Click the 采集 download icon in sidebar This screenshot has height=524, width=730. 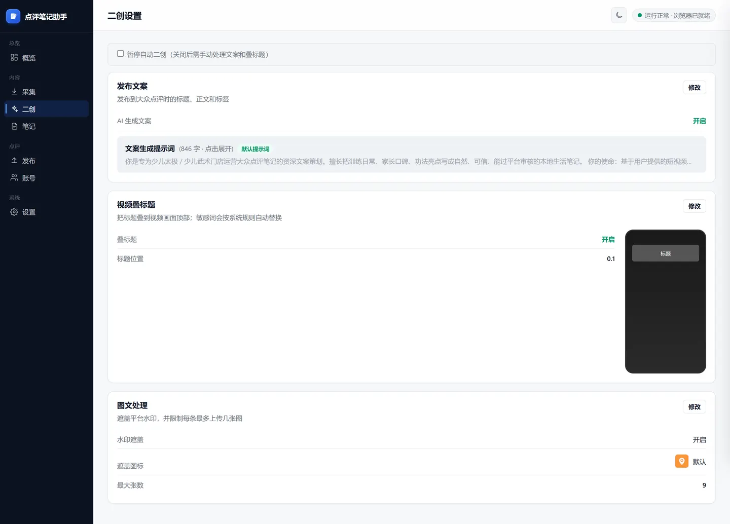(14, 92)
